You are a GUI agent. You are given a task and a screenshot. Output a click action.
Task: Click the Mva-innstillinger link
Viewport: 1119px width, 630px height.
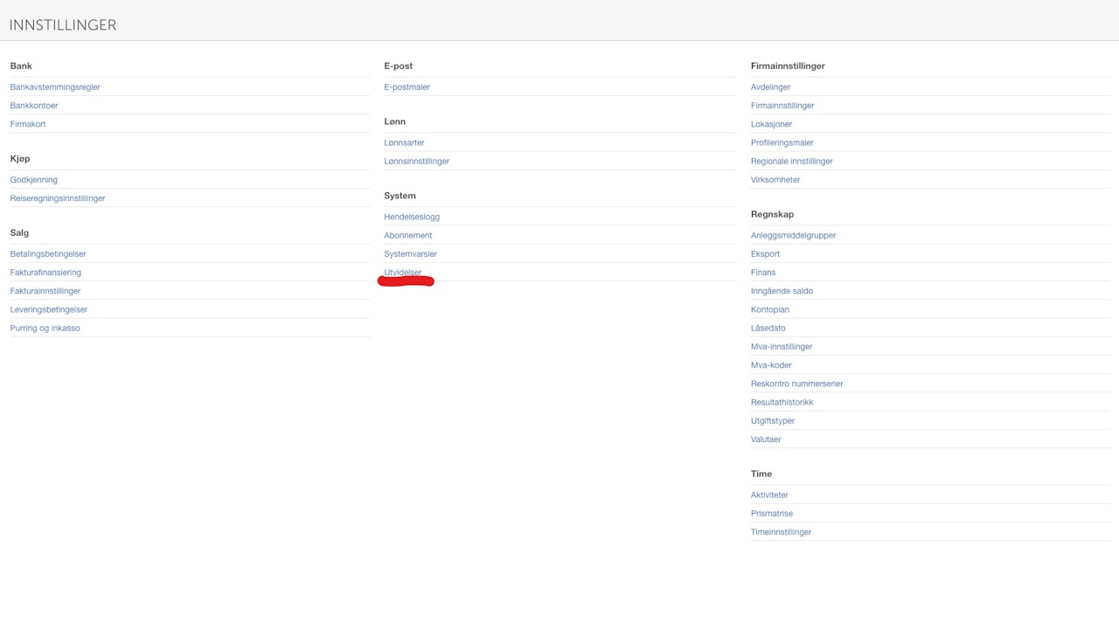pyautogui.click(x=782, y=347)
